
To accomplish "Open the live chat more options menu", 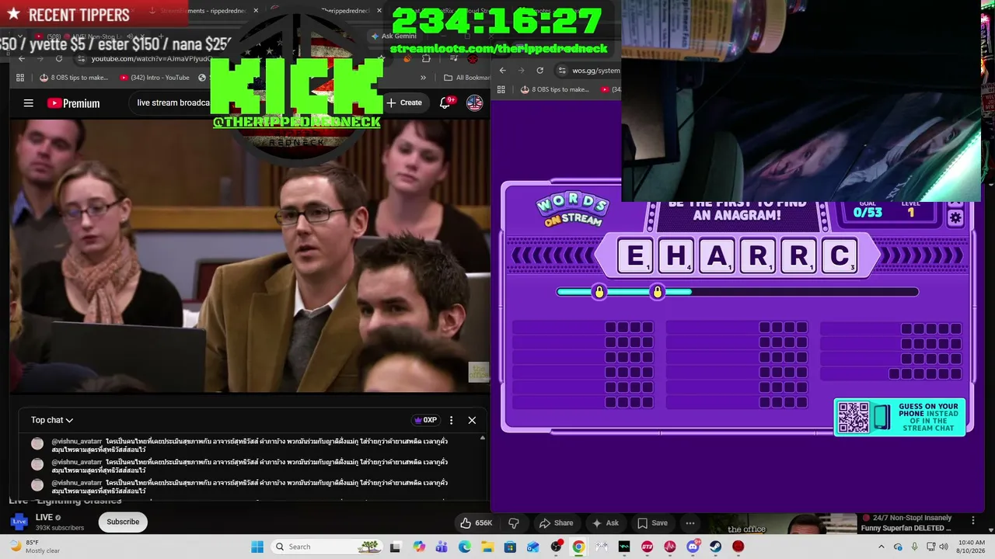I will click(452, 420).
